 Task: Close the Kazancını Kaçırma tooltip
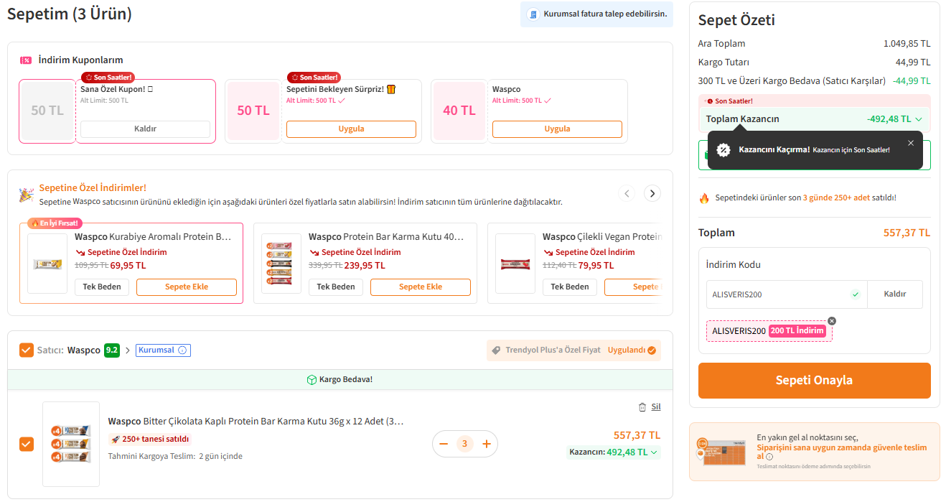(x=911, y=143)
